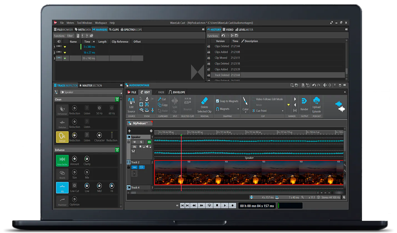The image size is (397, 233).
Task: Click the Edit Source icon
Action: (x=131, y=105)
